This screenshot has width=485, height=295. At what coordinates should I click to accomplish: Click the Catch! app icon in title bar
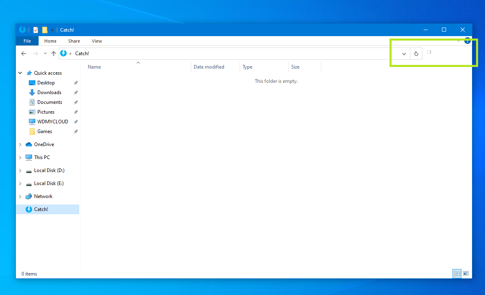point(22,30)
